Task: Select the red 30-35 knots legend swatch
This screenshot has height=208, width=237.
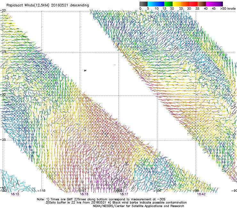Action: click(x=193, y=4)
